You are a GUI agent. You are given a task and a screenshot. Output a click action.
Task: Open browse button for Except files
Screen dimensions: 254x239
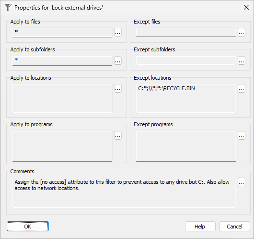(x=242, y=32)
